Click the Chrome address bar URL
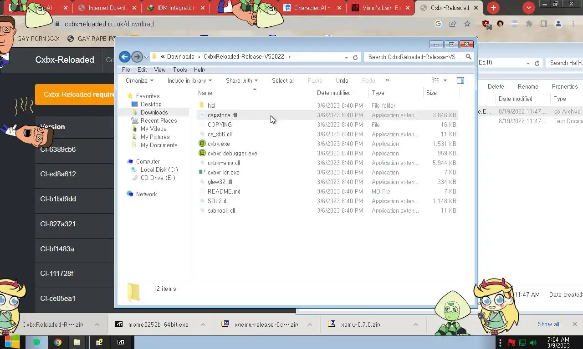Screen dimensions: 583x349 tap(109, 24)
